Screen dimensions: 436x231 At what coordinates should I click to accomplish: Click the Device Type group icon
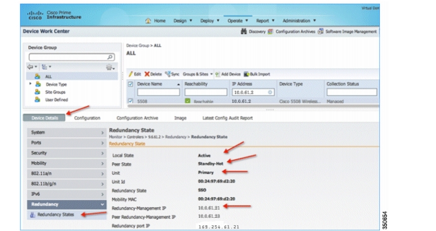click(x=38, y=84)
